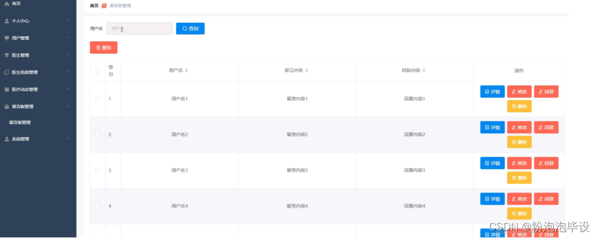The image size is (599, 238).
Task: Click 修改 for 用户名4 row
Action: (x=519, y=199)
